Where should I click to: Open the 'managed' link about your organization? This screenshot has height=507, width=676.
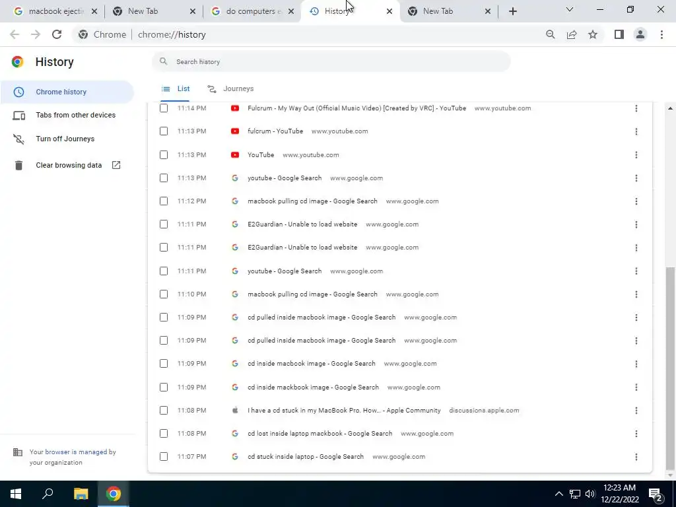(76, 452)
